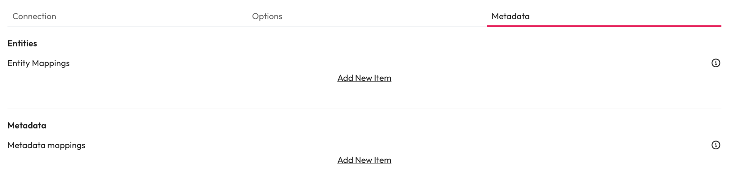Open the Entity Mappings help tooltip icon
730x174 pixels.
pyautogui.click(x=715, y=63)
